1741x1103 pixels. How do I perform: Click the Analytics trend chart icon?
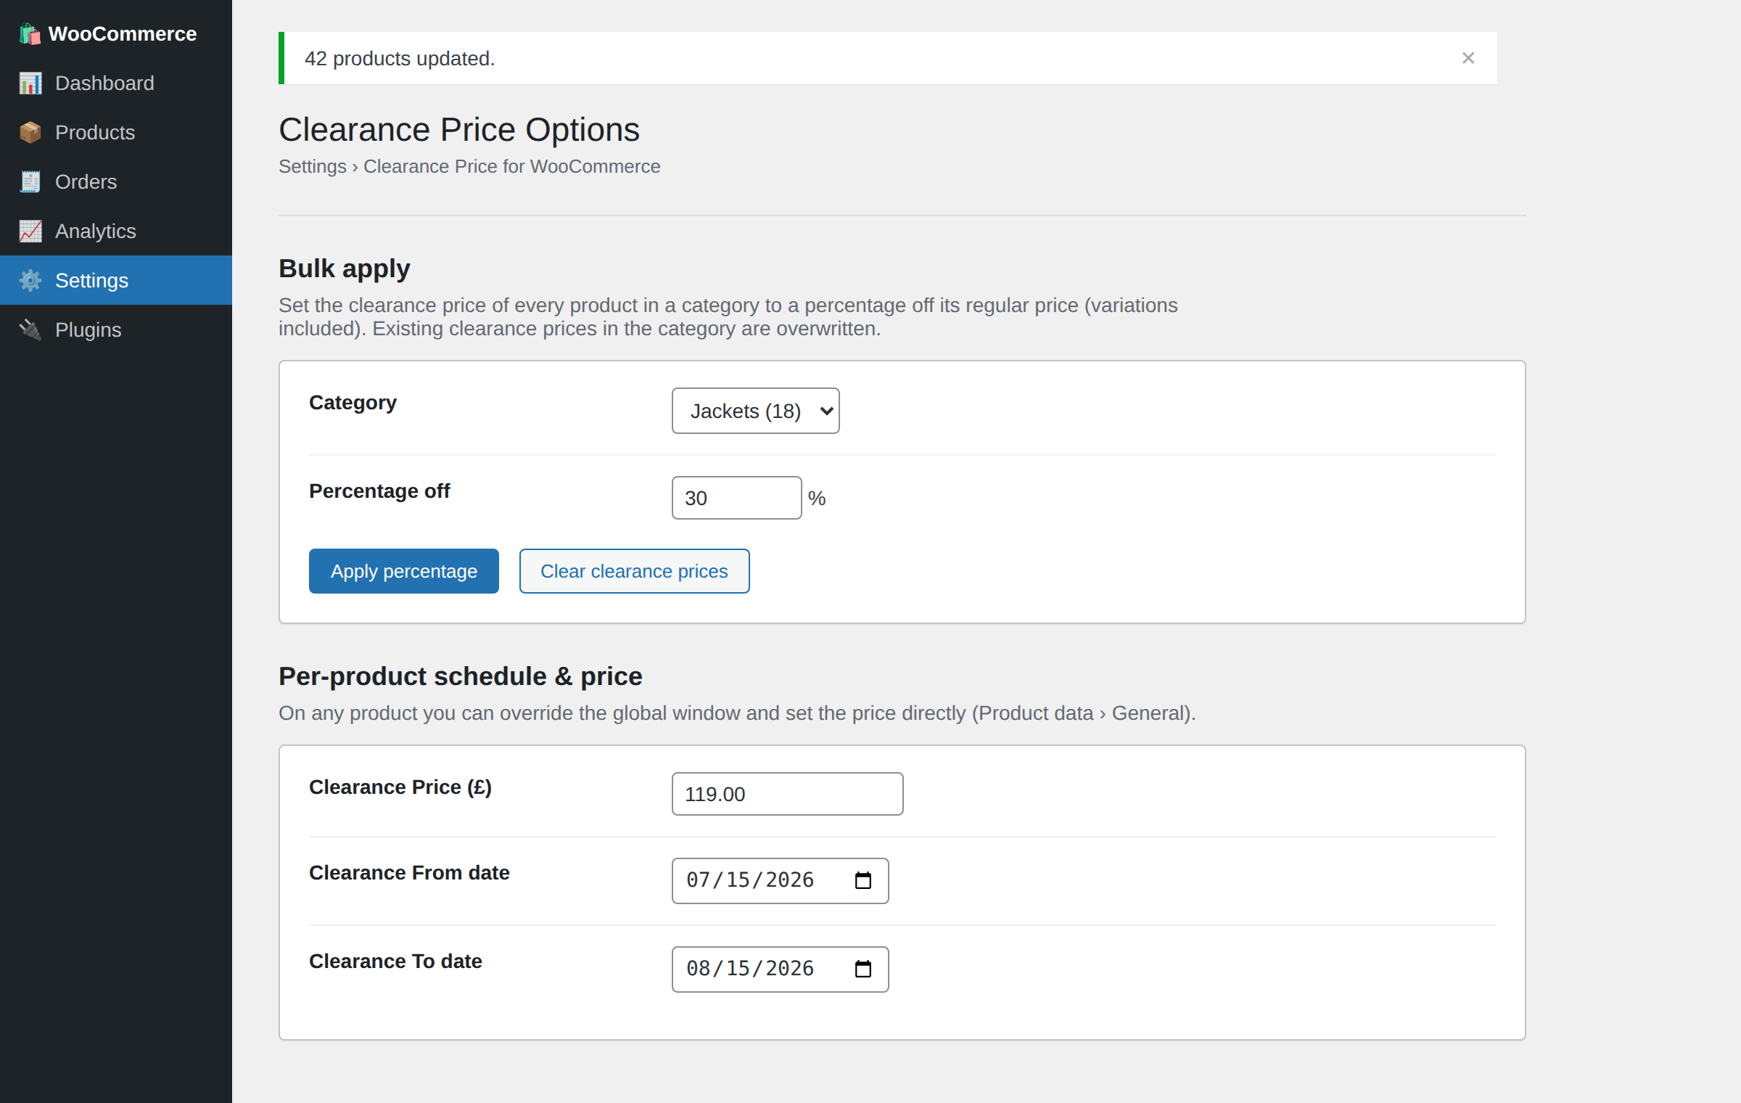[30, 231]
